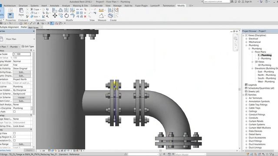This screenshot has width=278, height=156.
Task: Click the Orientation value Project North
Action: tap(20, 79)
